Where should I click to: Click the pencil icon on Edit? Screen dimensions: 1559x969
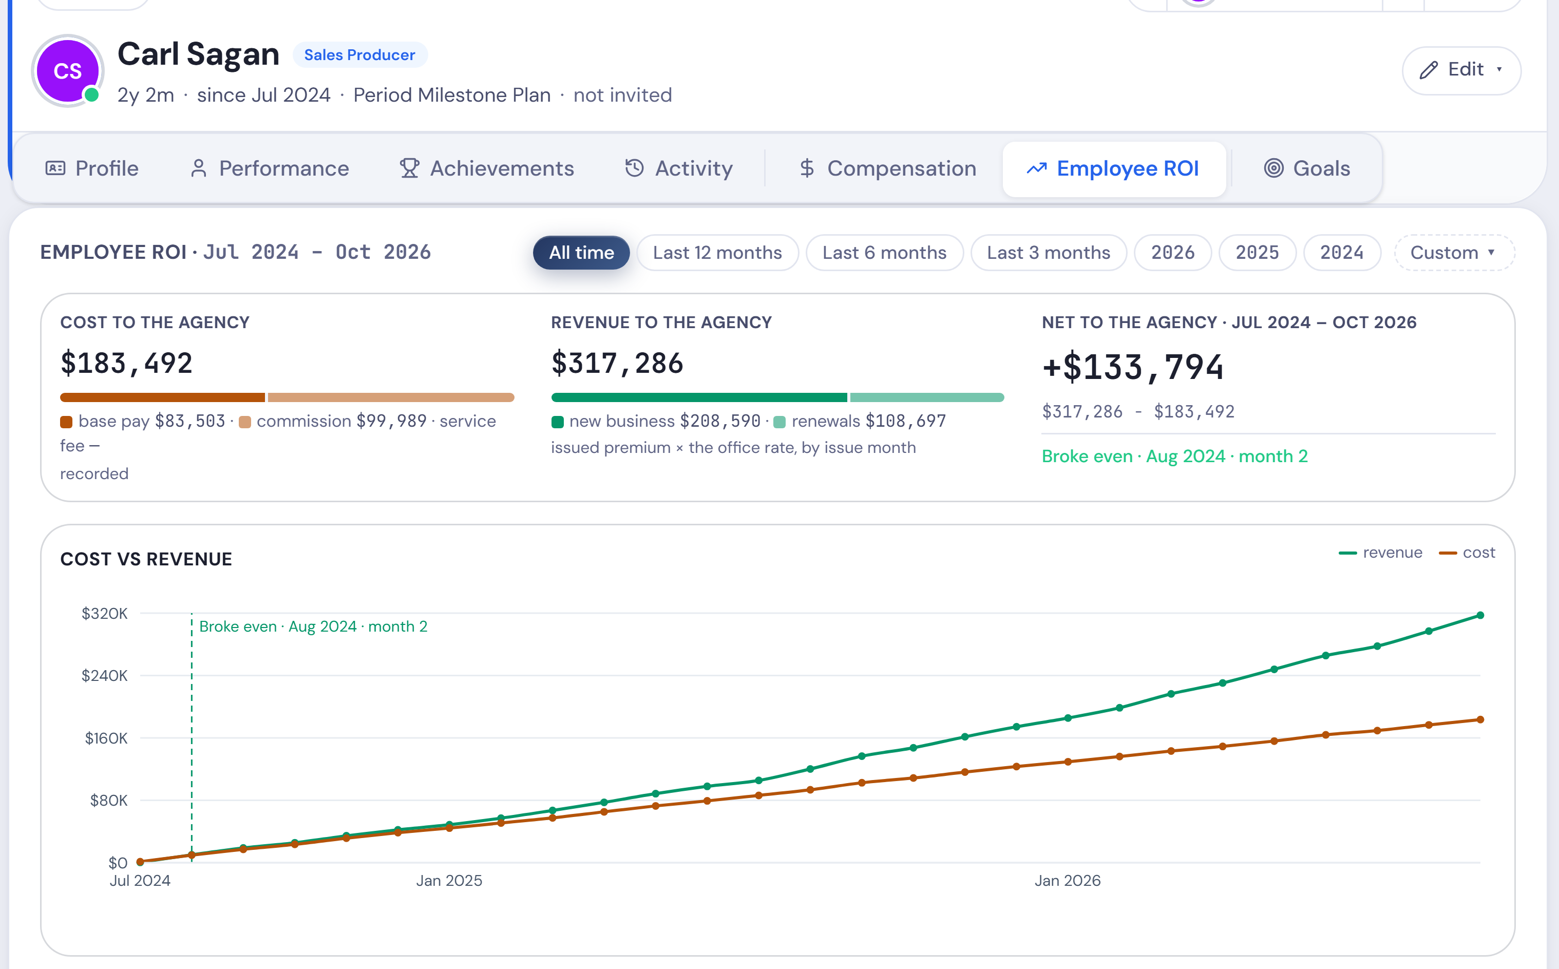pos(1428,70)
